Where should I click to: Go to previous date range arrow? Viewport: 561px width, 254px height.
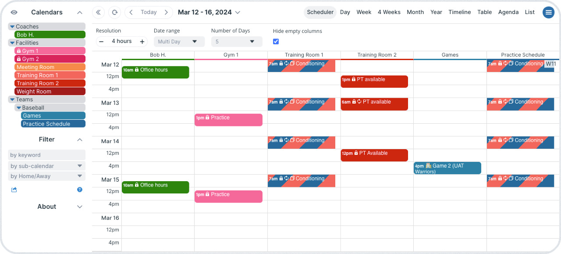[131, 12]
